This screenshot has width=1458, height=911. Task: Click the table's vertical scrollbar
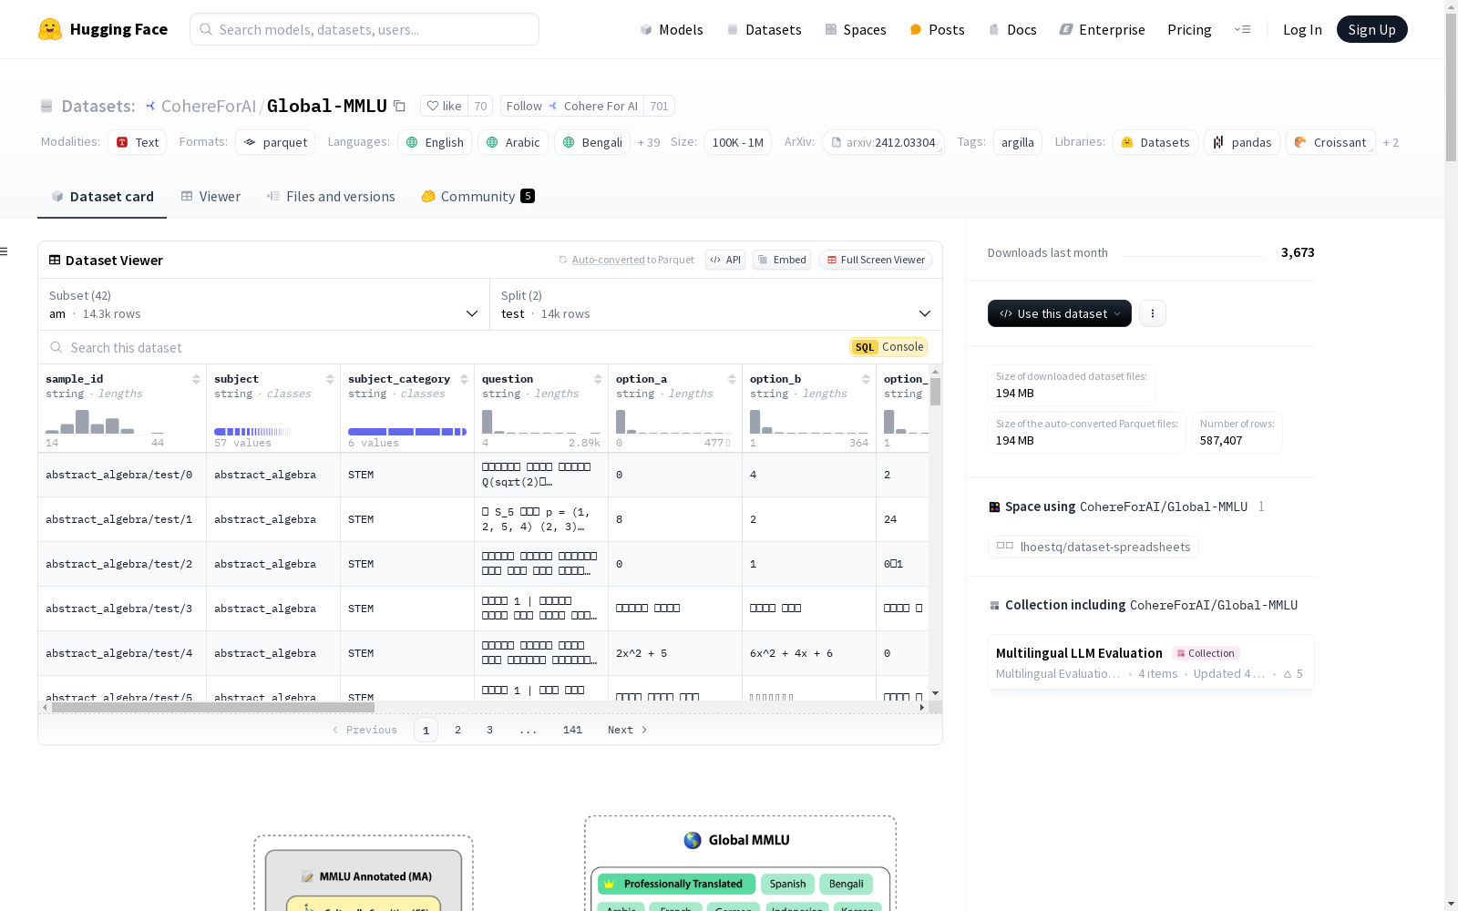pos(935,392)
